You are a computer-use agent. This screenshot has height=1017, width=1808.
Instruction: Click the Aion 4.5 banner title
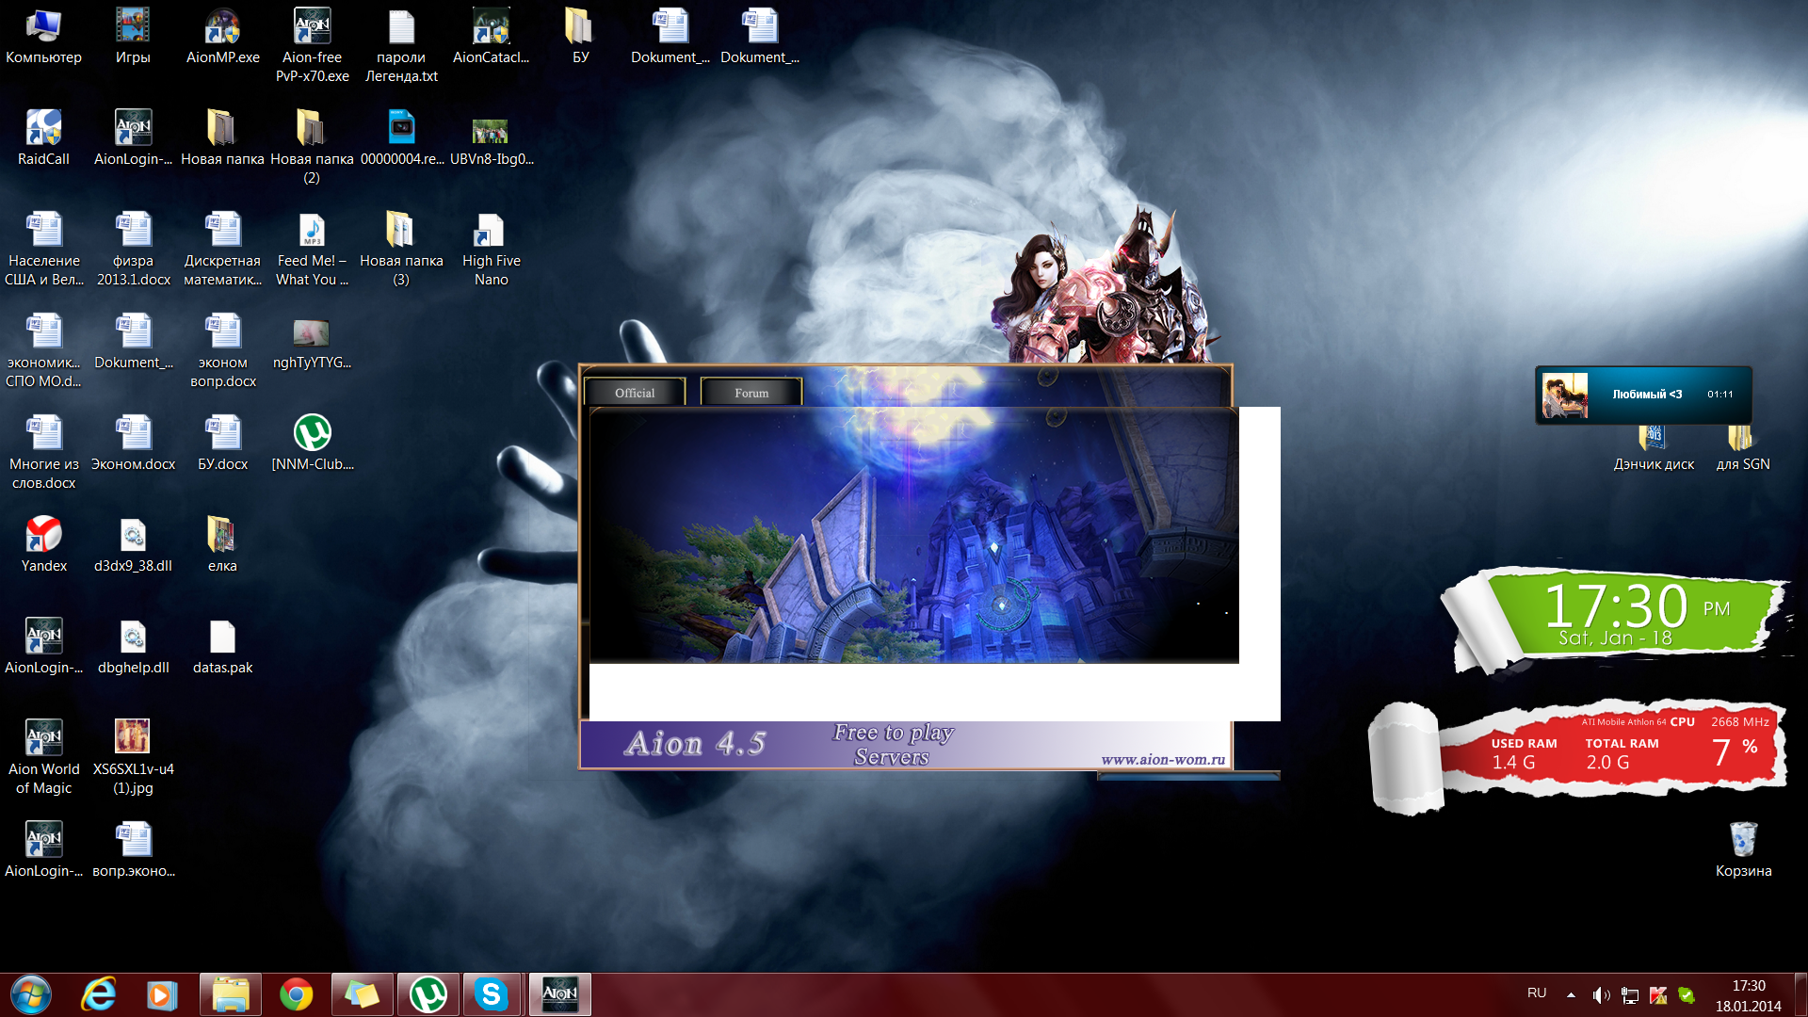(x=695, y=744)
